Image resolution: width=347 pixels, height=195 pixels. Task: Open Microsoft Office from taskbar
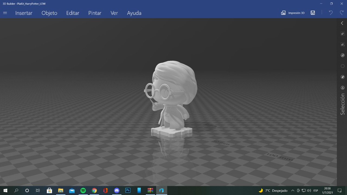[x=105, y=190]
